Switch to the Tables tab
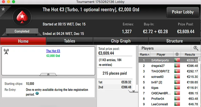Image resolution: width=201 pixels, height=107 pixels. (69, 41)
